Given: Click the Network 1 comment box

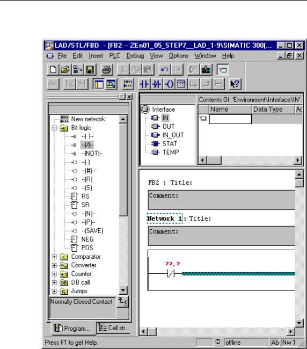Looking at the screenshot, I should (x=222, y=236).
